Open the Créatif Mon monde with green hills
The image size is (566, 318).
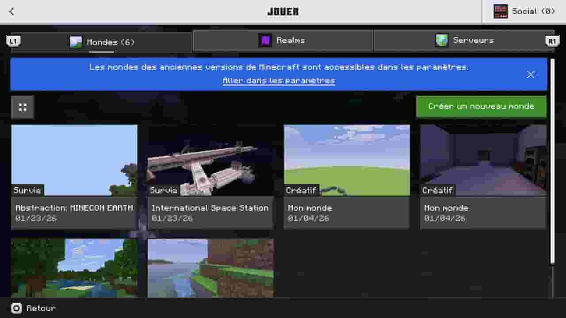(x=347, y=160)
